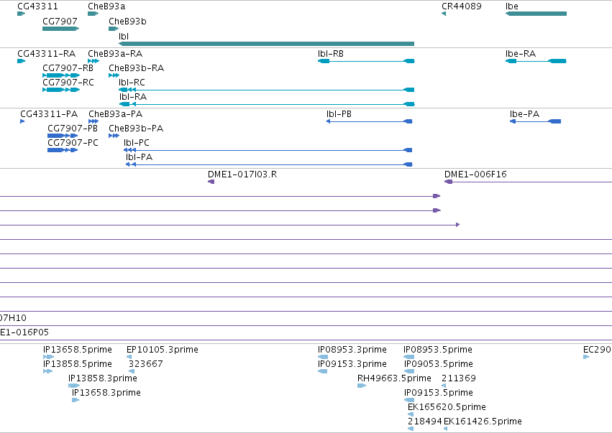Select EST RH49663.5prime label
The image size is (612, 433).
point(394,378)
